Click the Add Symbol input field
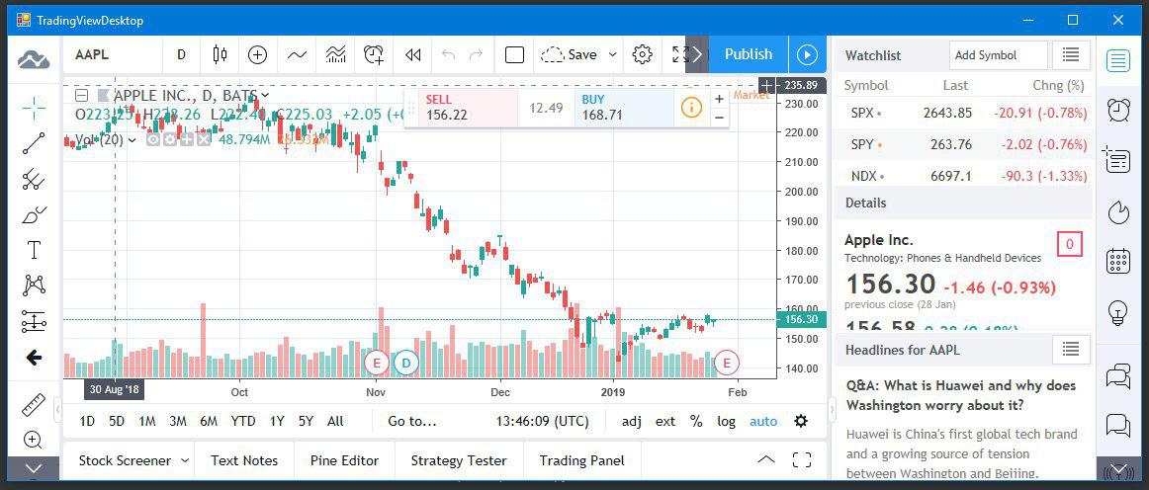The width and height of the screenshot is (1149, 490). tap(998, 55)
